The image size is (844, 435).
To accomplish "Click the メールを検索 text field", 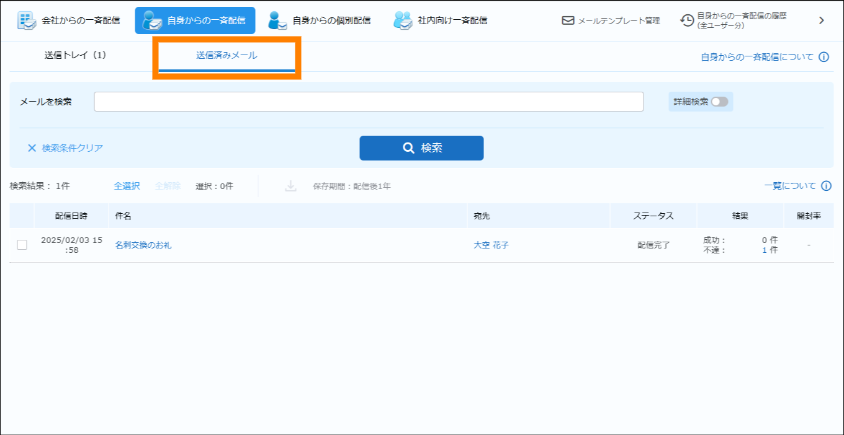I will pos(369,102).
